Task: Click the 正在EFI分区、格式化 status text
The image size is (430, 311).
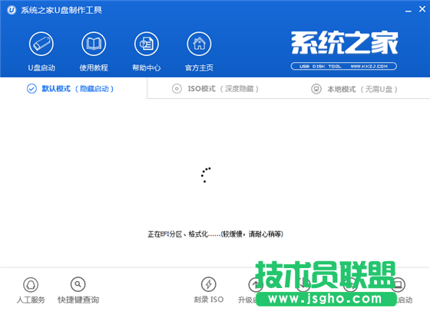Action: (x=215, y=234)
